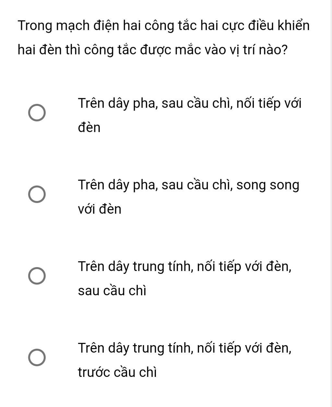Click text 'Trên dây pha, sau cầu chì, song song'
The height and width of the screenshot is (407, 332).
pos(188,186)
